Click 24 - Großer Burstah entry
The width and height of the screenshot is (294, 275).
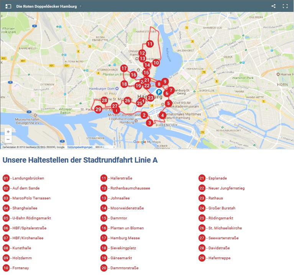point(217,208)
